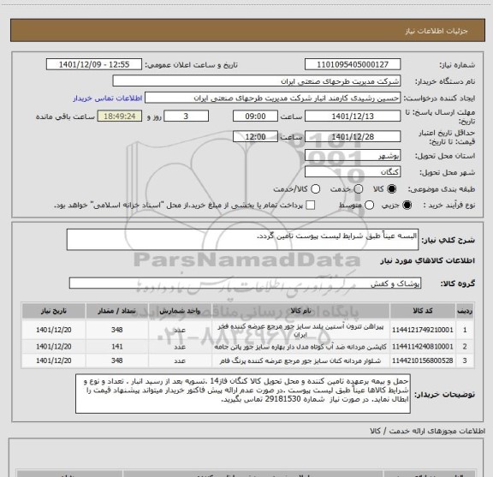Click quantity 348 in row 3
Viewport: 493px width, 477px height.
point(117,361)
